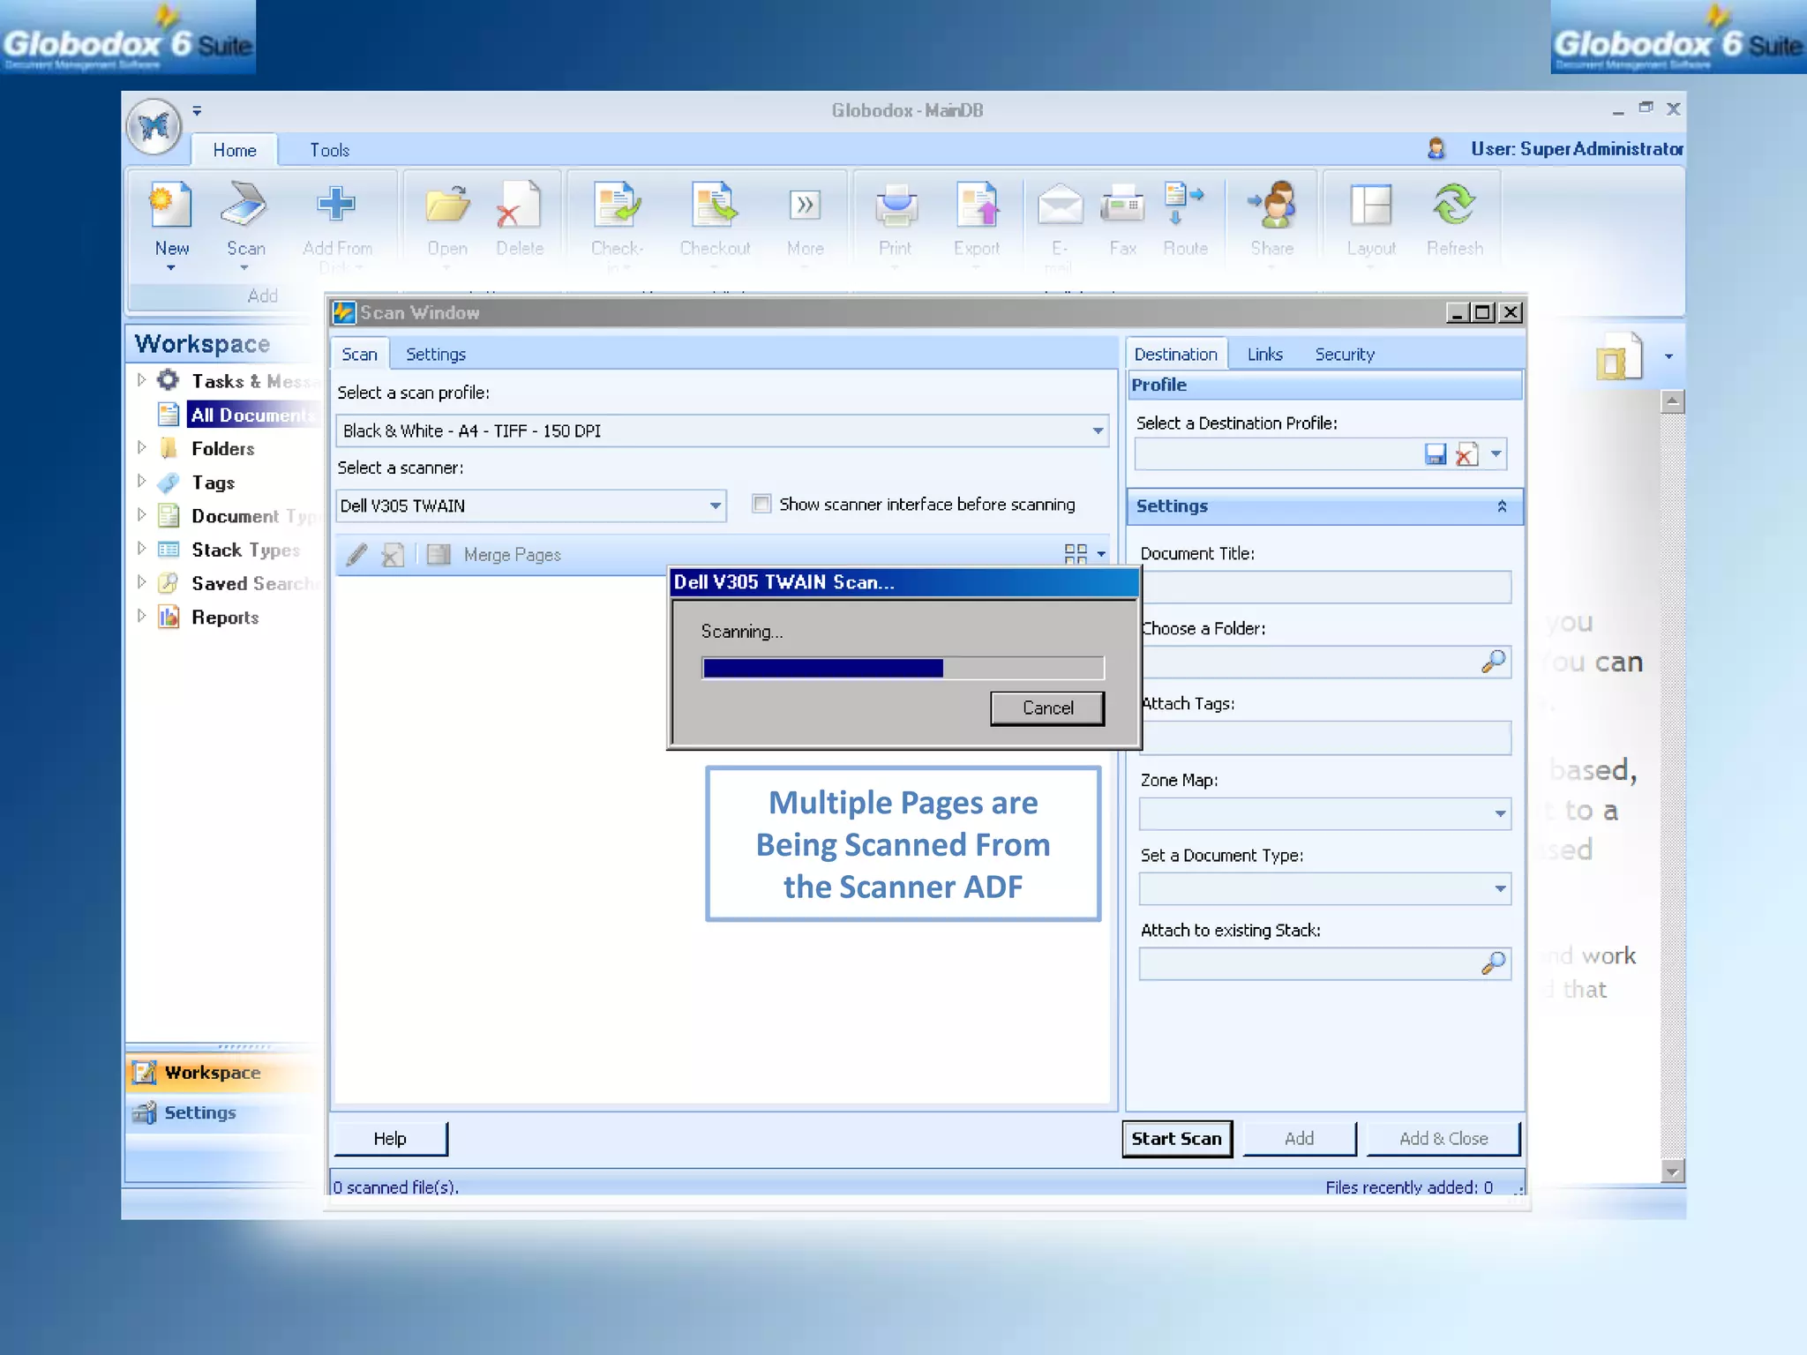Click the main window scrollbar down arrow
Viewport: 1807px width, 1355px height.
[1672, 1171]
